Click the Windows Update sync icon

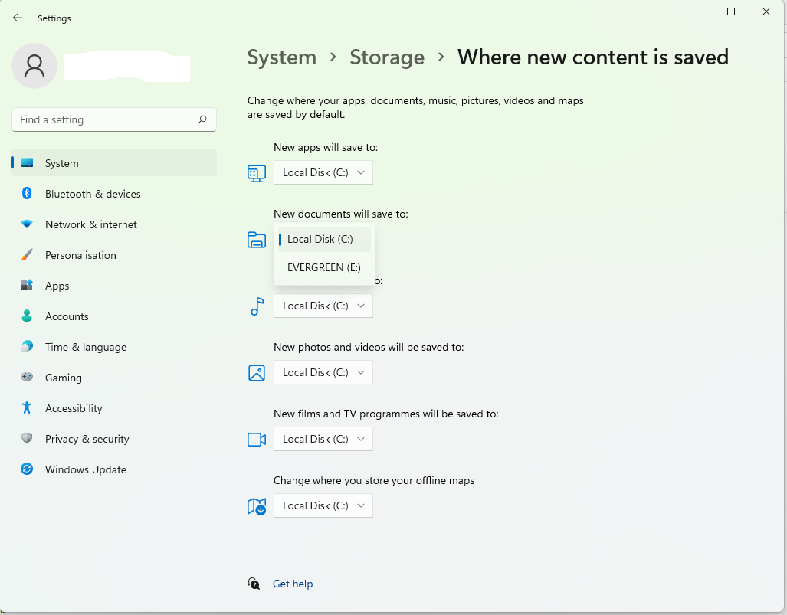[x=27, y=469]
